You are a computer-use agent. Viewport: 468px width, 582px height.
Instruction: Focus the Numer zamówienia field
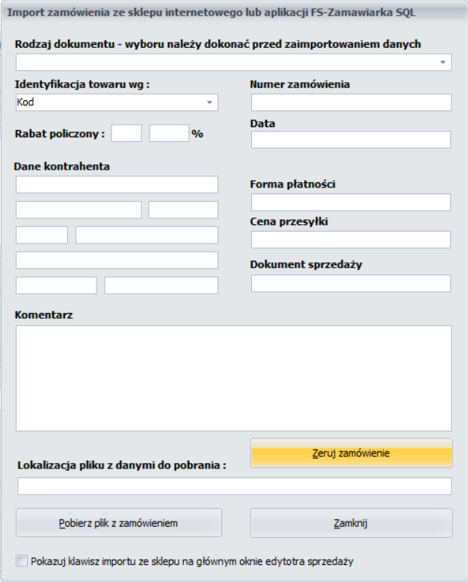351,102
